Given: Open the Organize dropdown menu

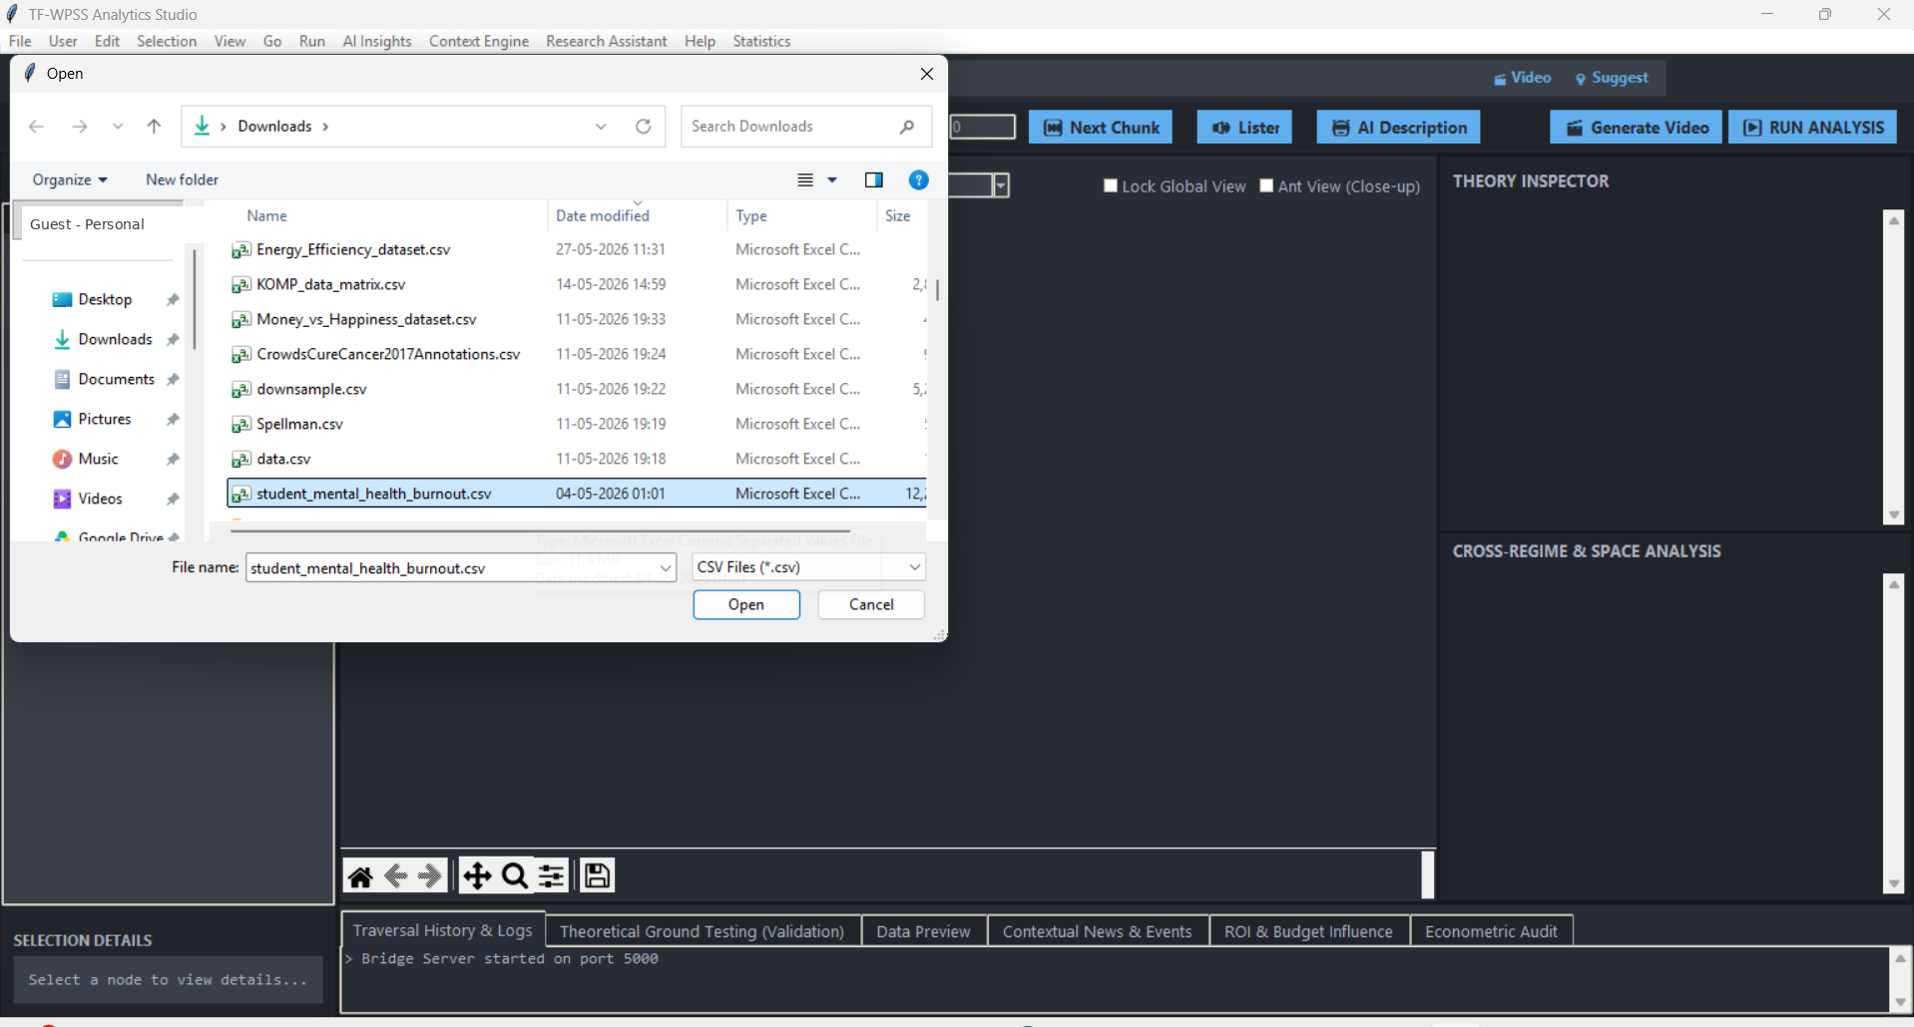Looking at the screenshot, I should (x=70, y=179).
